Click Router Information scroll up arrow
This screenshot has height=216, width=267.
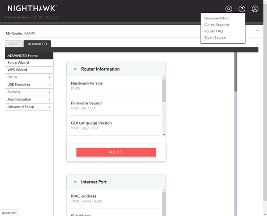pyautogui.click(x=164, y=77)
